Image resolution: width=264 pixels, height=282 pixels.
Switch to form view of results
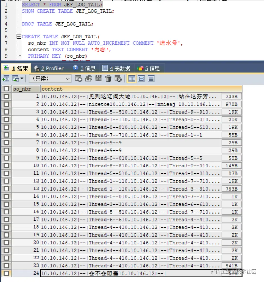[x=142, y=79]
